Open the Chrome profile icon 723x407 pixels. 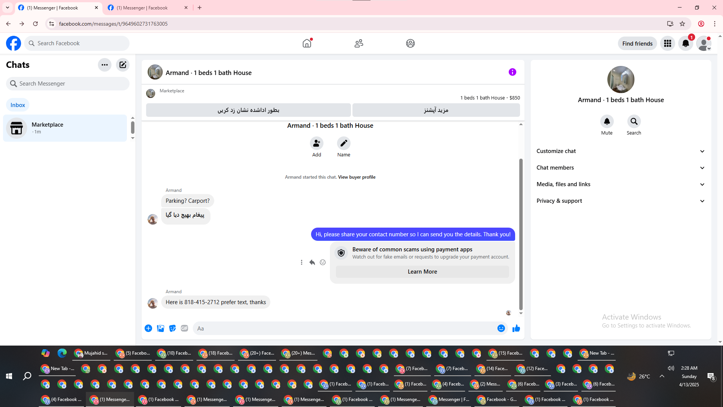(701, 24)
